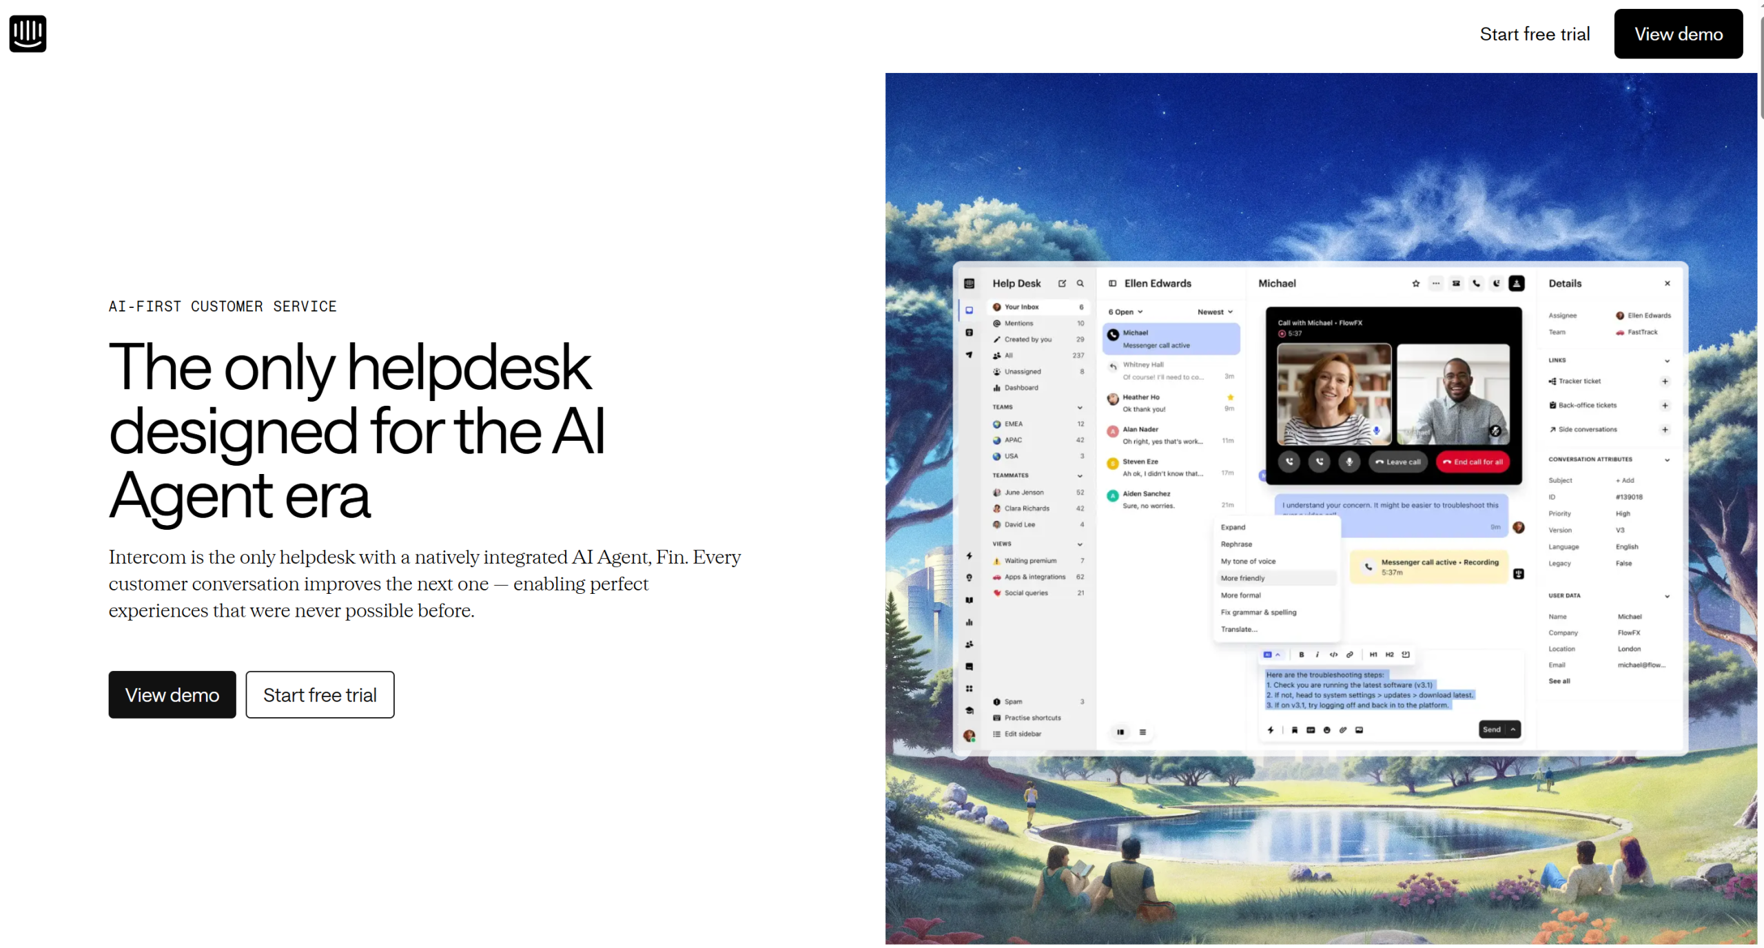
Task: Apply H1 heading in composer toolbar
Action: tap(1373, 655)
